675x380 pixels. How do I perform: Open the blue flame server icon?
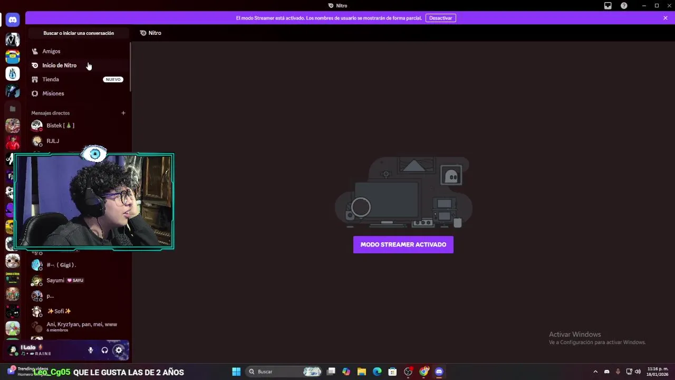coord(13,74)
